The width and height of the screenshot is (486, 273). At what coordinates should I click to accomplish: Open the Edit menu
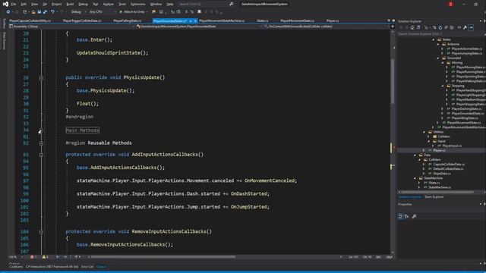24,5
